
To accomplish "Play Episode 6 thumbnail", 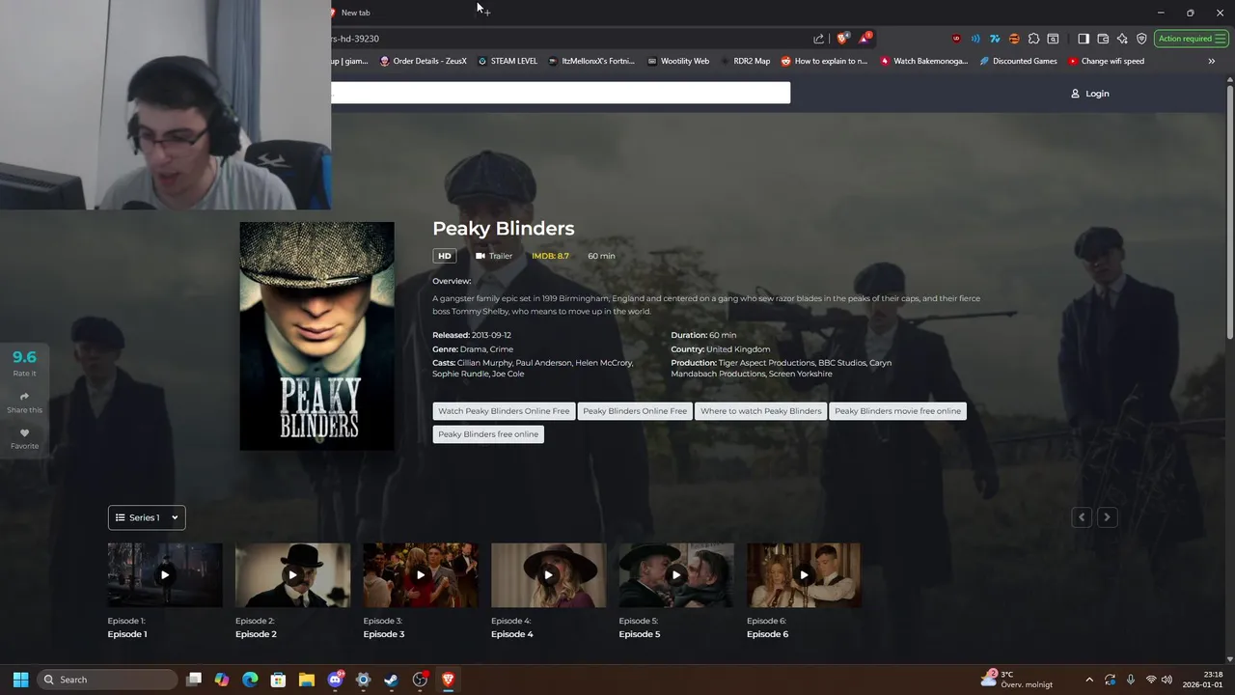I will tap(804, 575).
